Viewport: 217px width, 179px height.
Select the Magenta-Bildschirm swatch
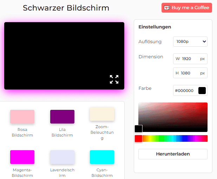click(x=22, y=157)
